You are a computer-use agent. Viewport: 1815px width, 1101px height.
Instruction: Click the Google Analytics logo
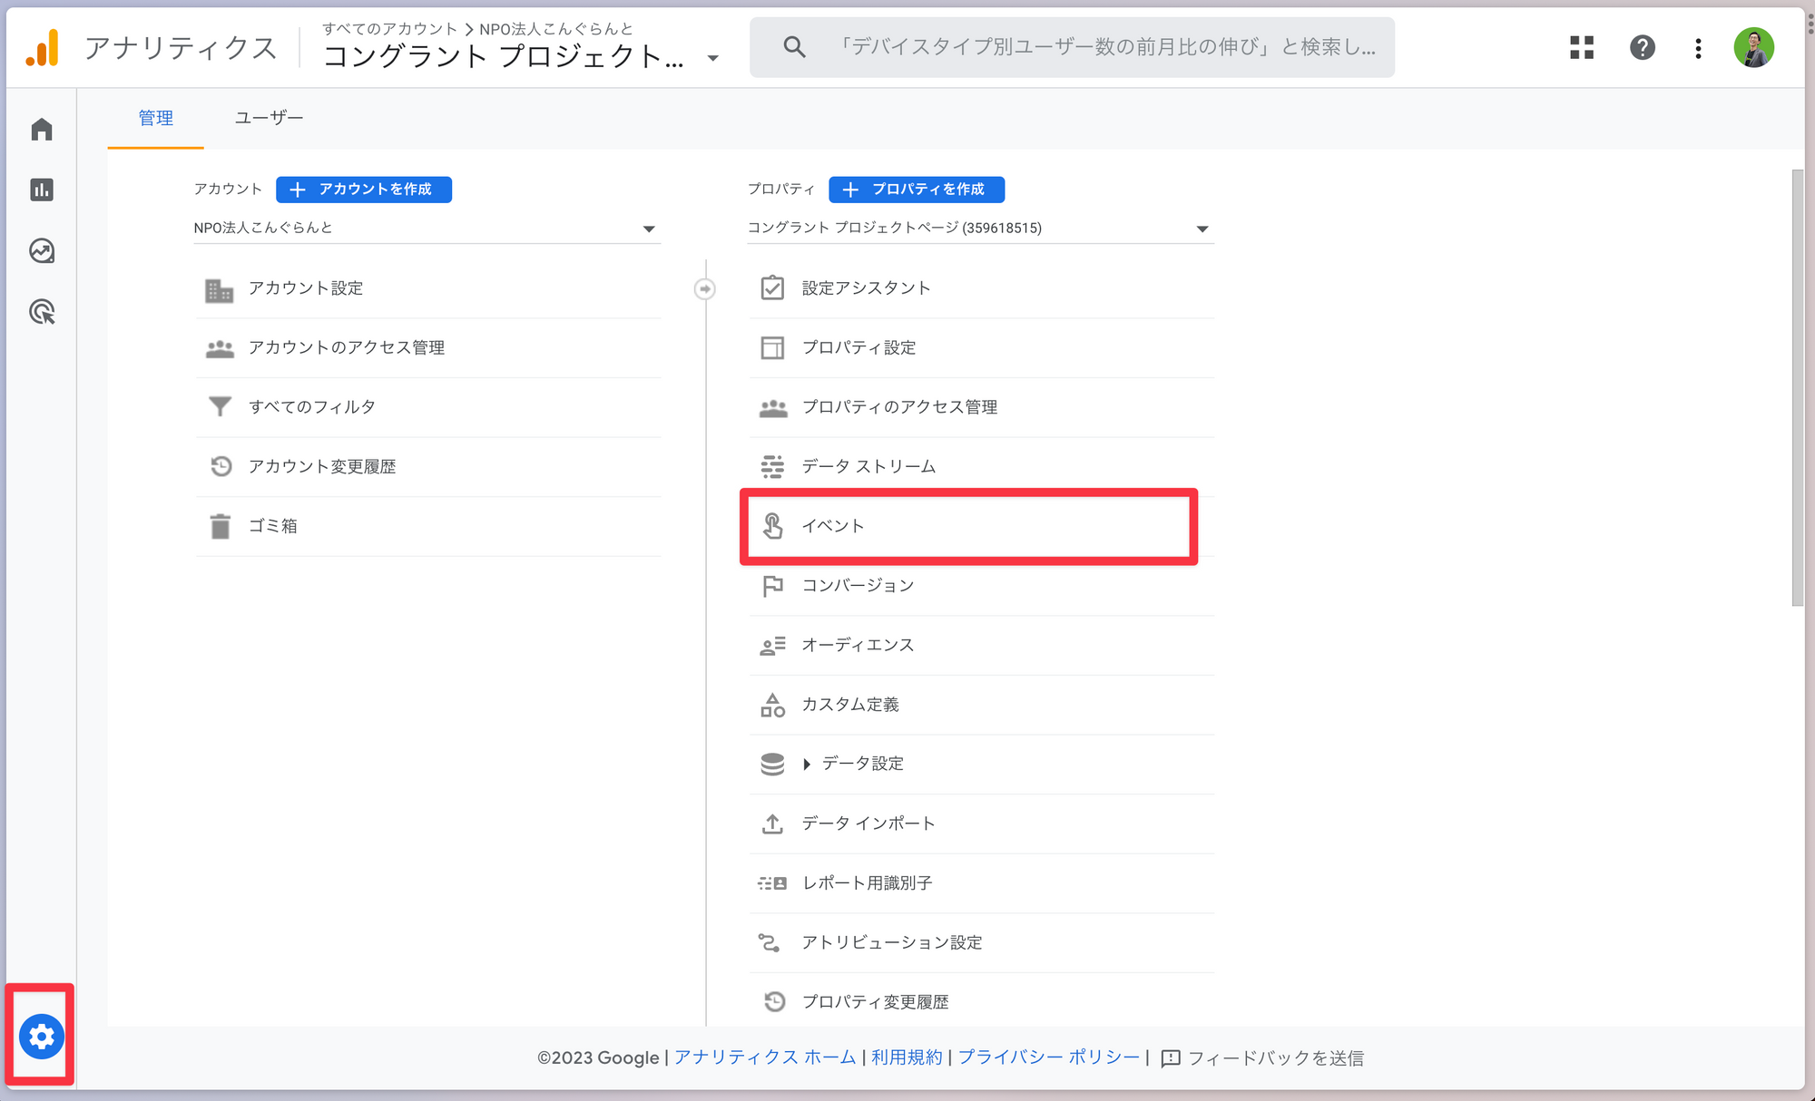43,47
